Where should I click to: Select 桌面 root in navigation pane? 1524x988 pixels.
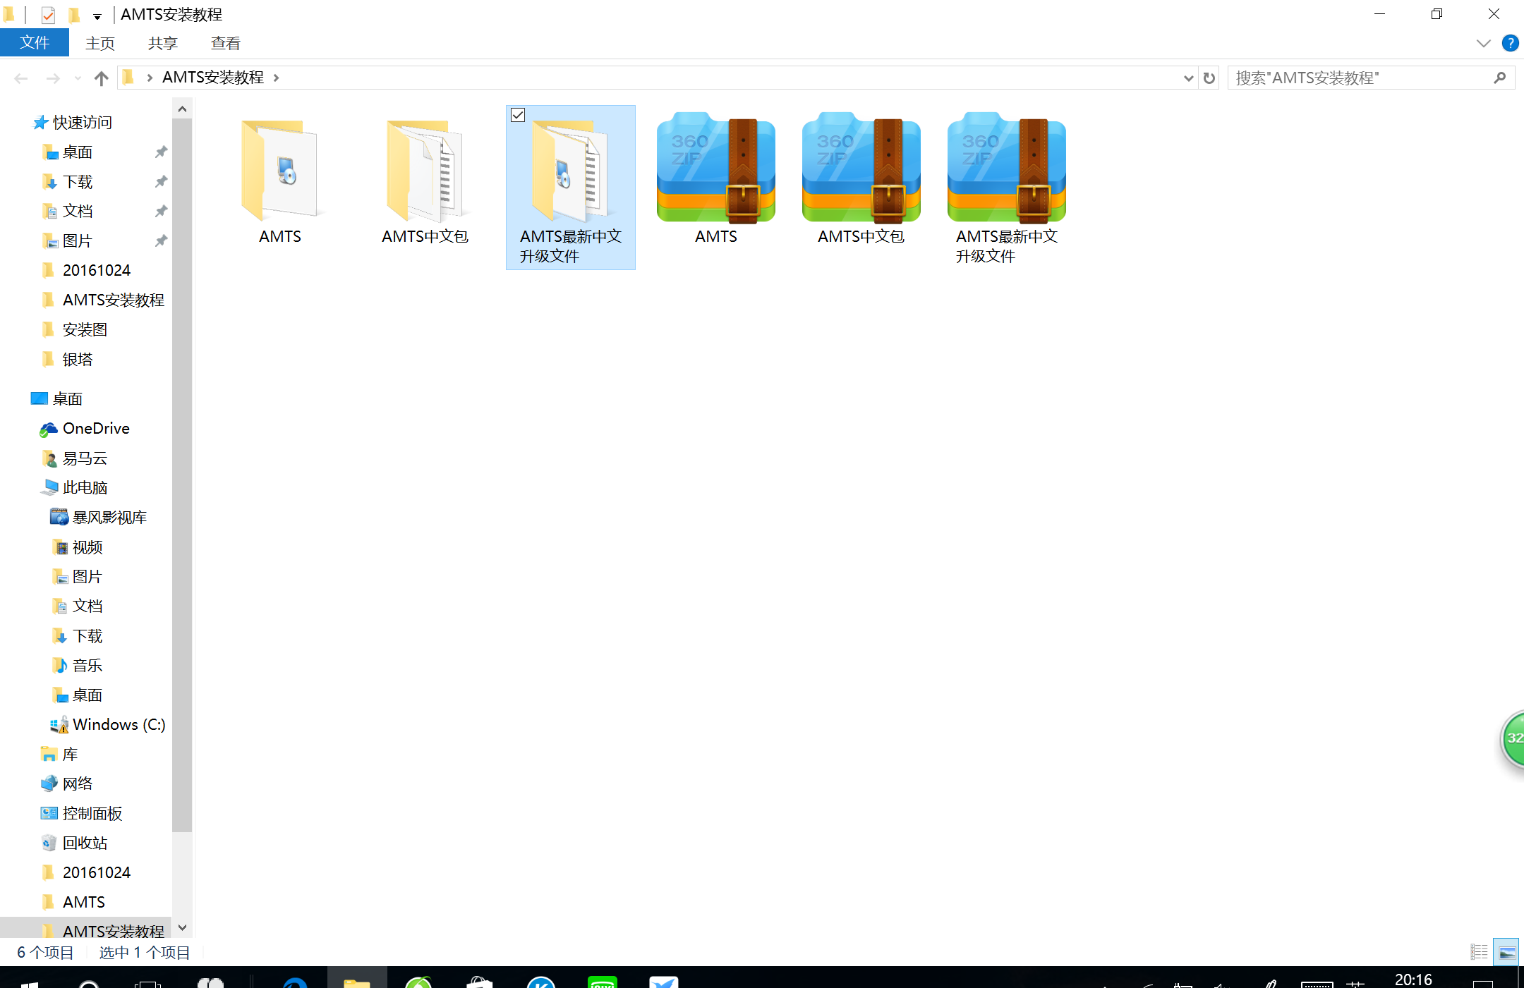[57, 399]
